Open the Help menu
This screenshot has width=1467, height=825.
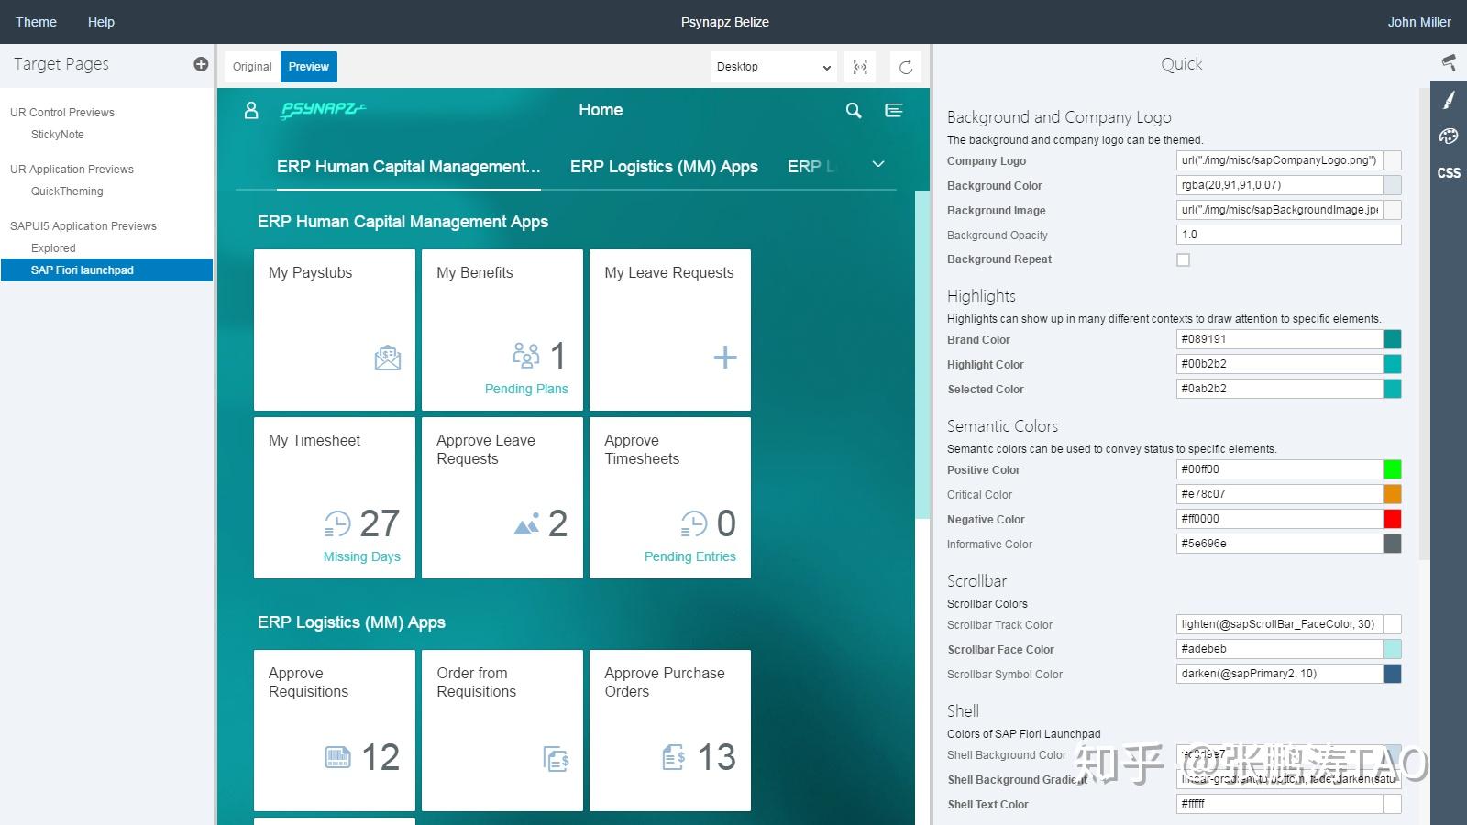click(101, 22)
